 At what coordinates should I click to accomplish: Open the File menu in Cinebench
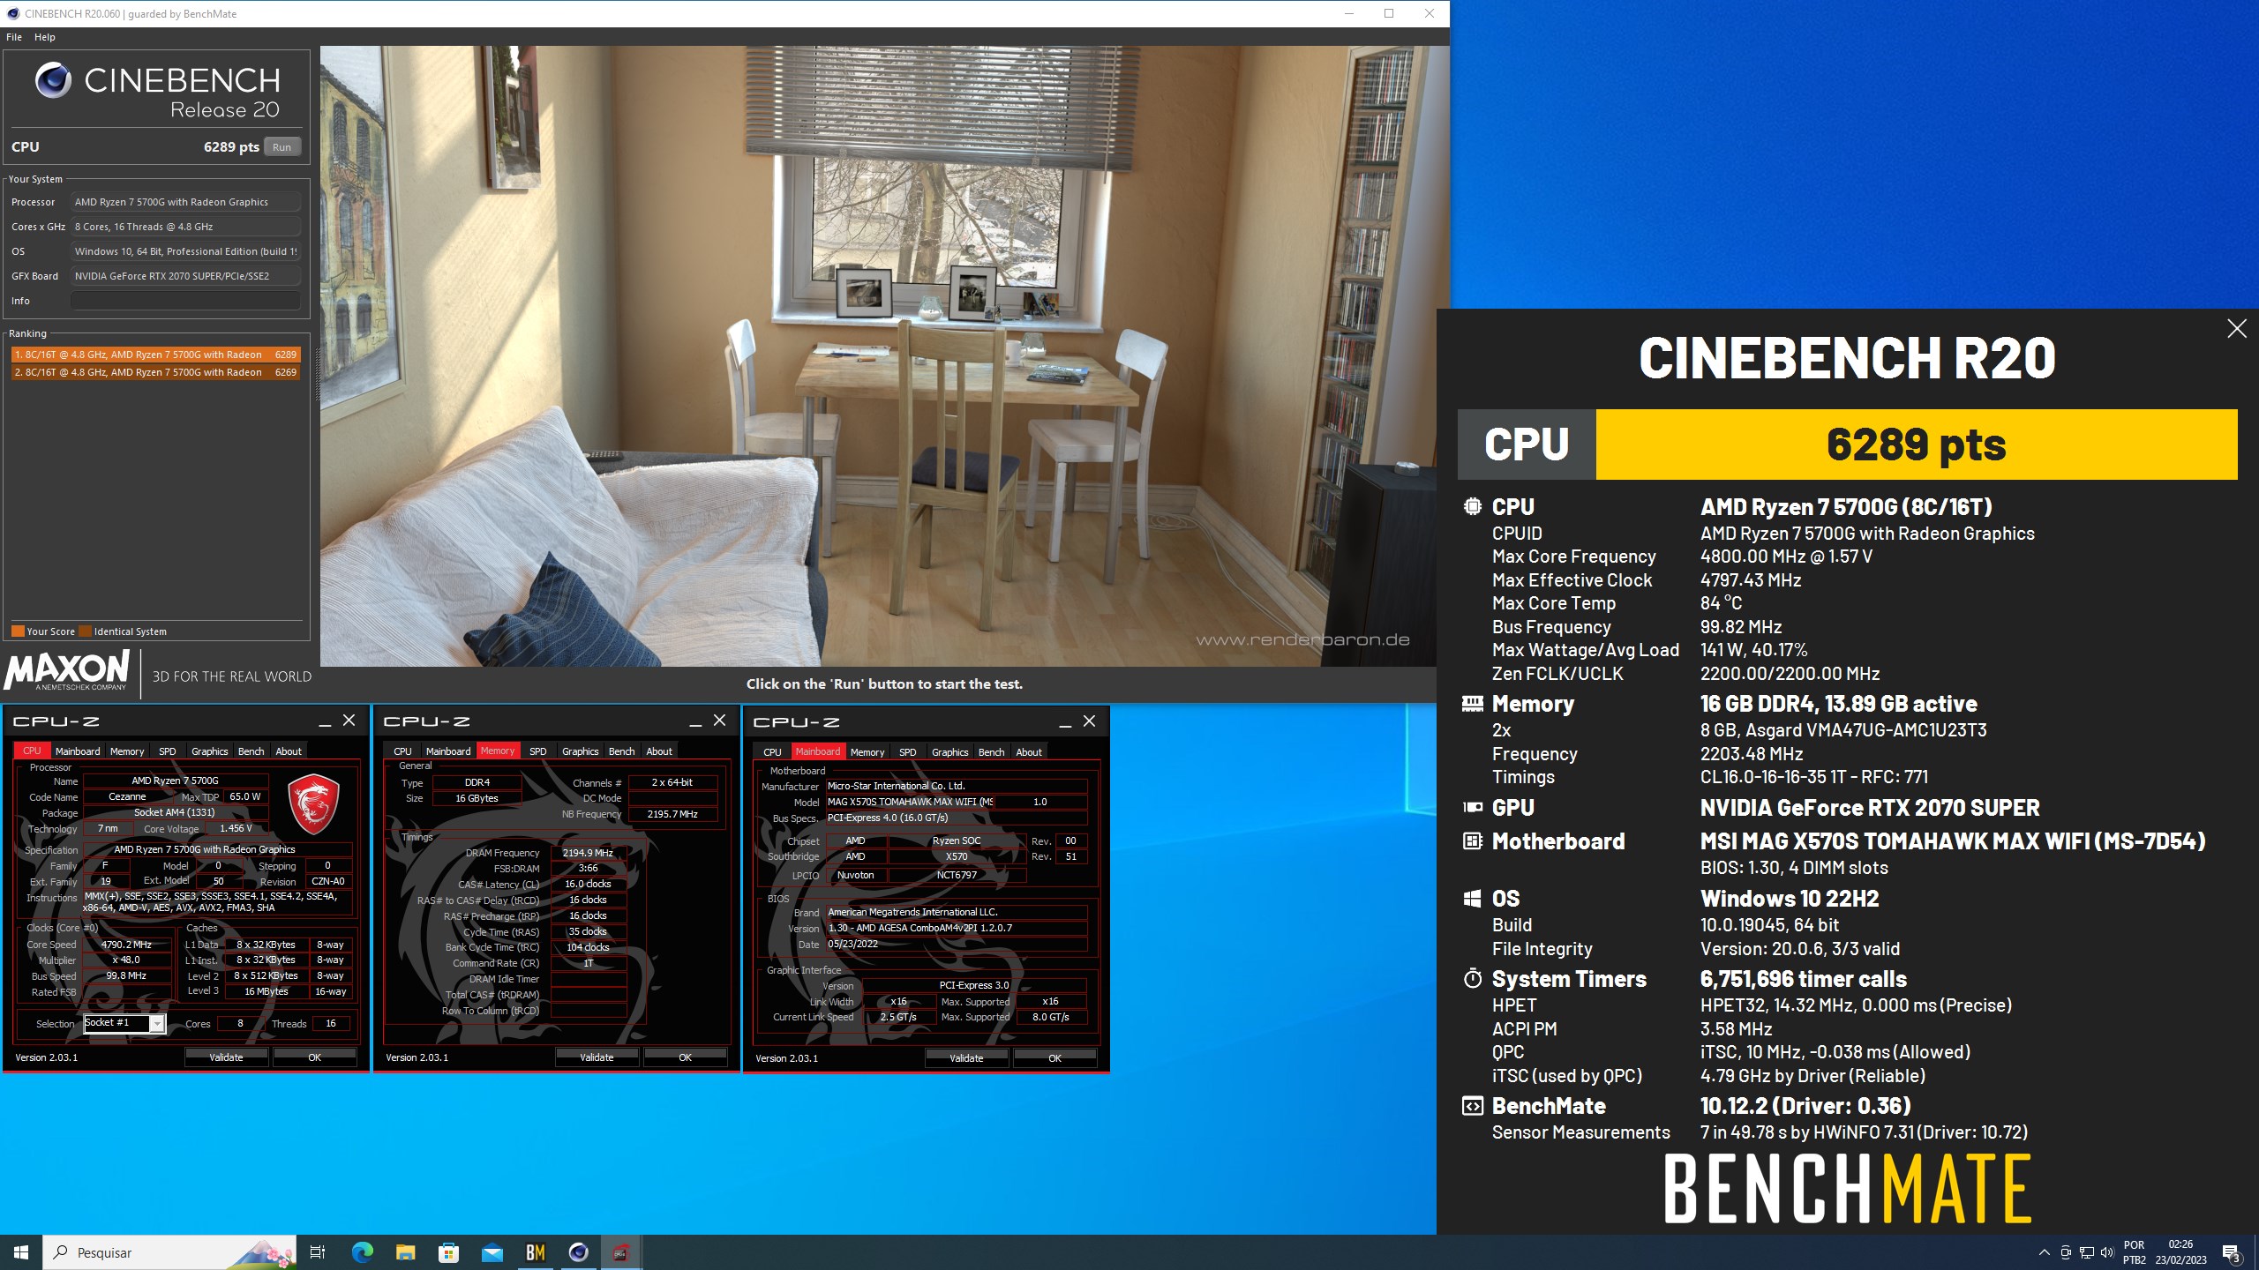click(14, 37)
